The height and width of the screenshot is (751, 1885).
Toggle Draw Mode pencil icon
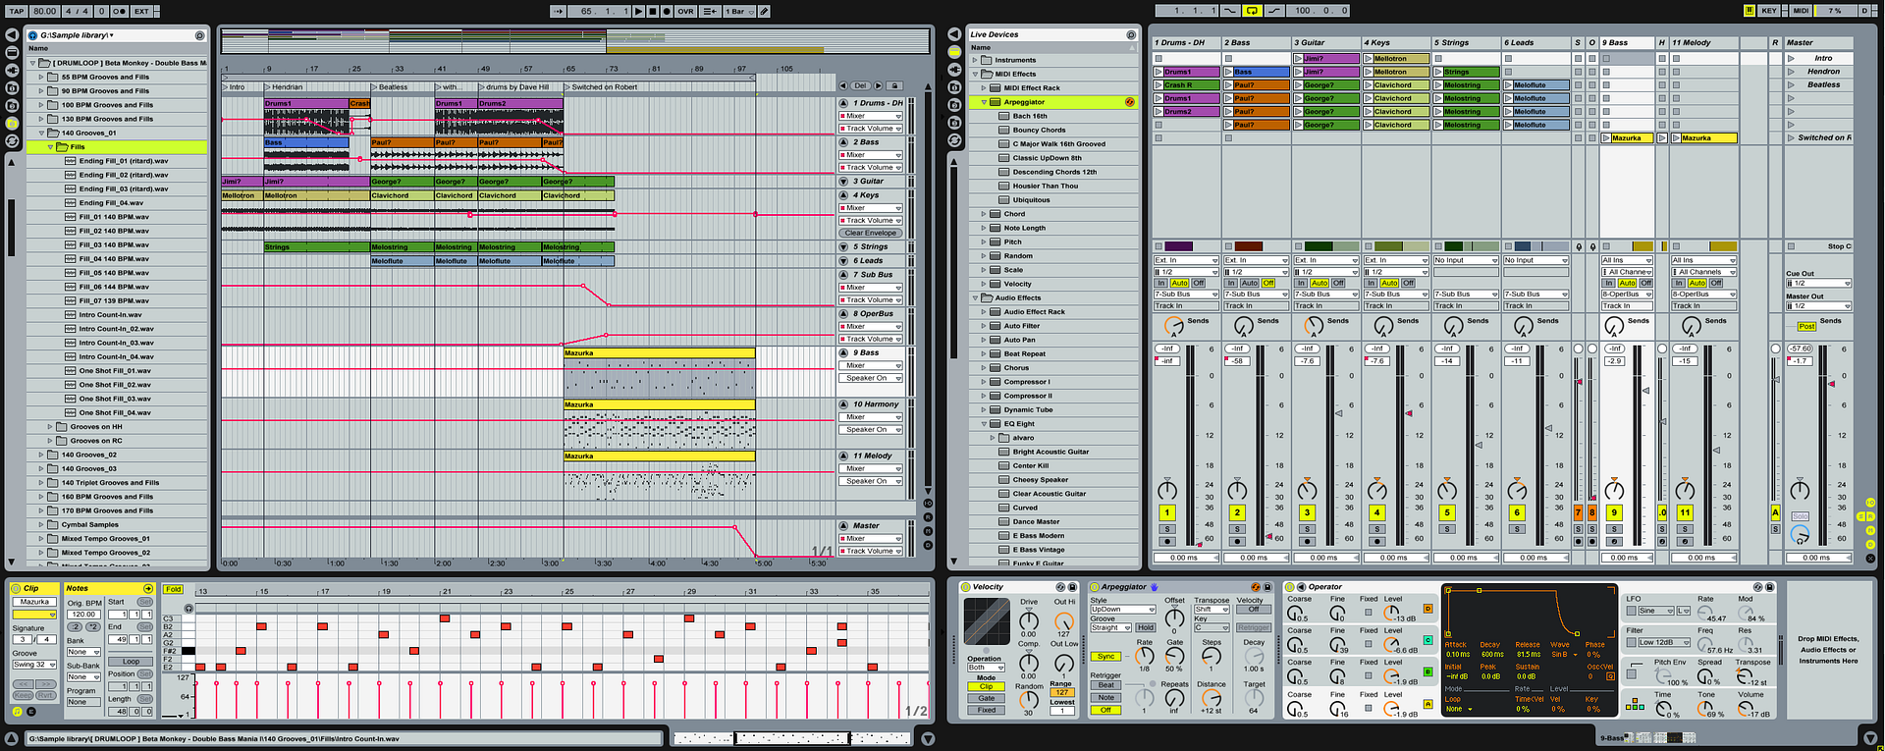tap(764, 11)
